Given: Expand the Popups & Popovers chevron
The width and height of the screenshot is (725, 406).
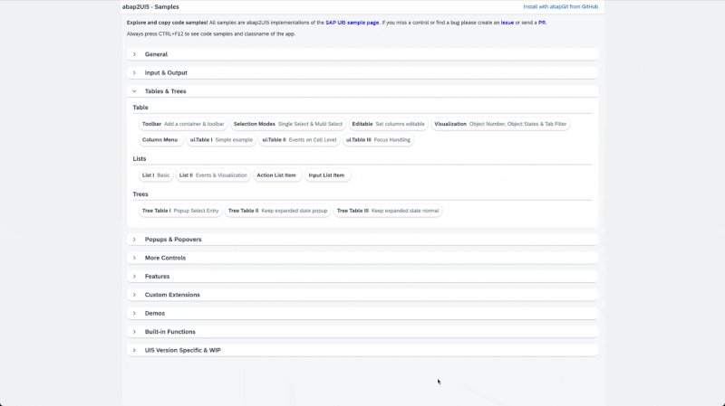Looking at the screenshot, I should [134, 240].
